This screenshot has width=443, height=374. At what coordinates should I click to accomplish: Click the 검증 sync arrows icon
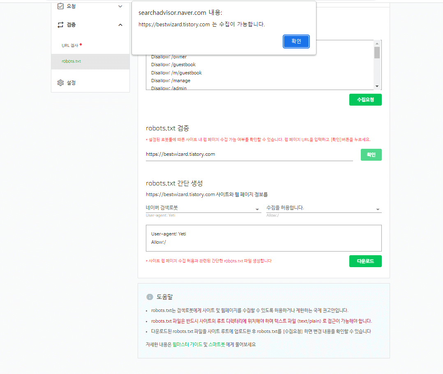(x=60, y=25)
